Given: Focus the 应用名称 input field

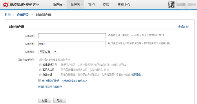Looking at the screenshot, I should (x=72, y=36).
